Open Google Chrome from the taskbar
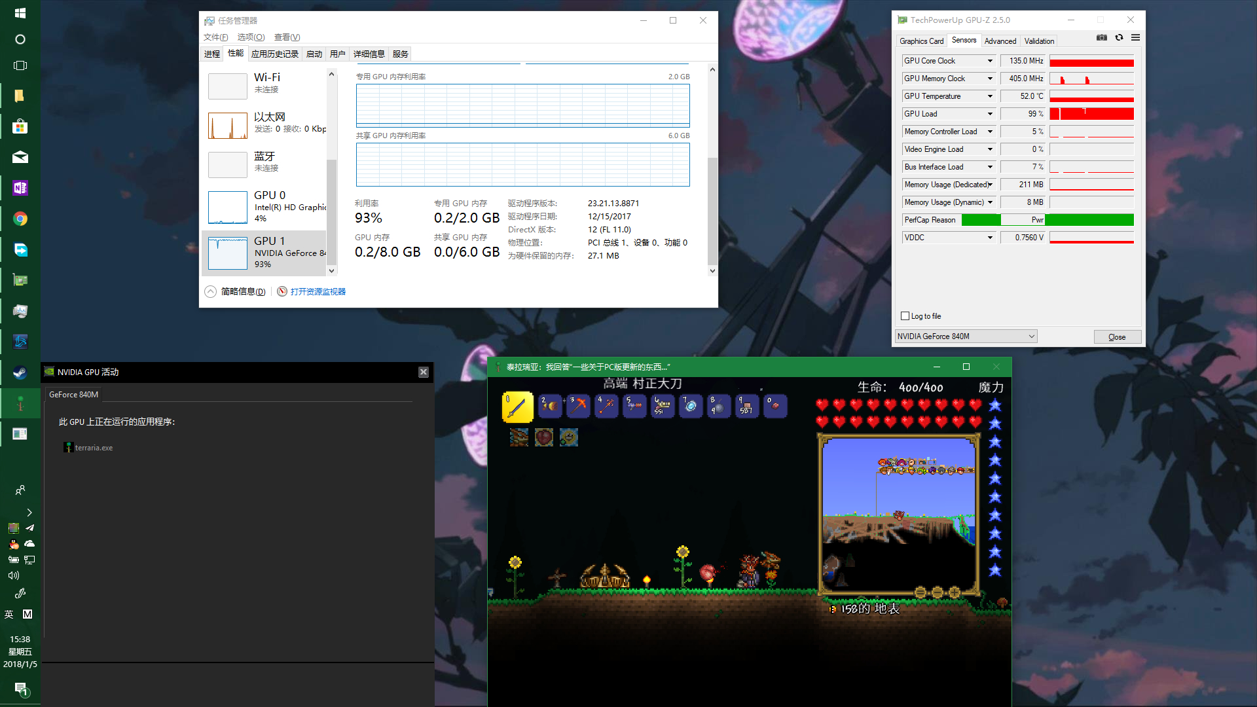The height and width of the screenshot is (707, 1257). tap(20, 219)
